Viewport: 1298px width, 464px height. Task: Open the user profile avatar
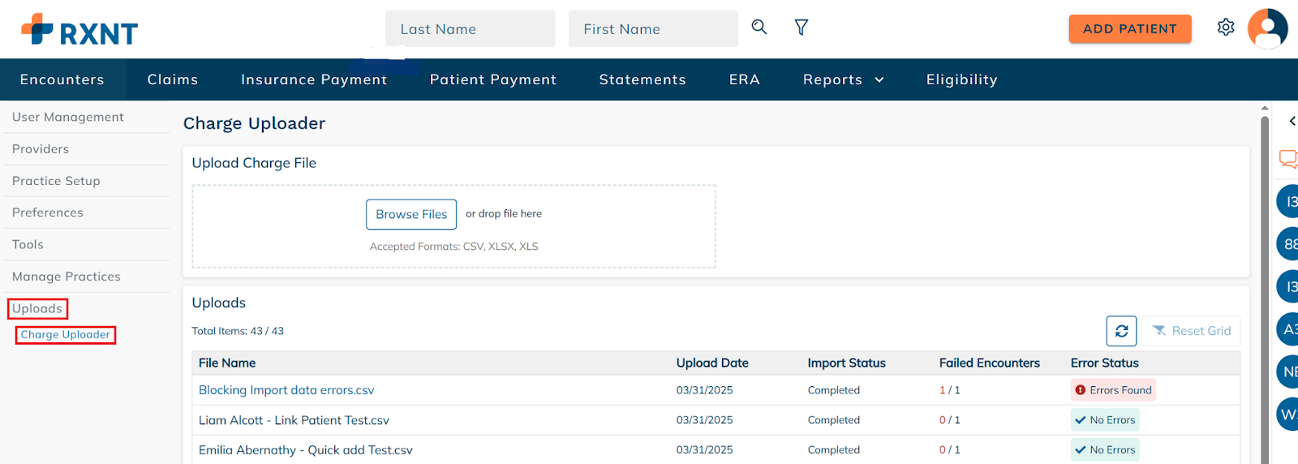(x=1267, y=29)
